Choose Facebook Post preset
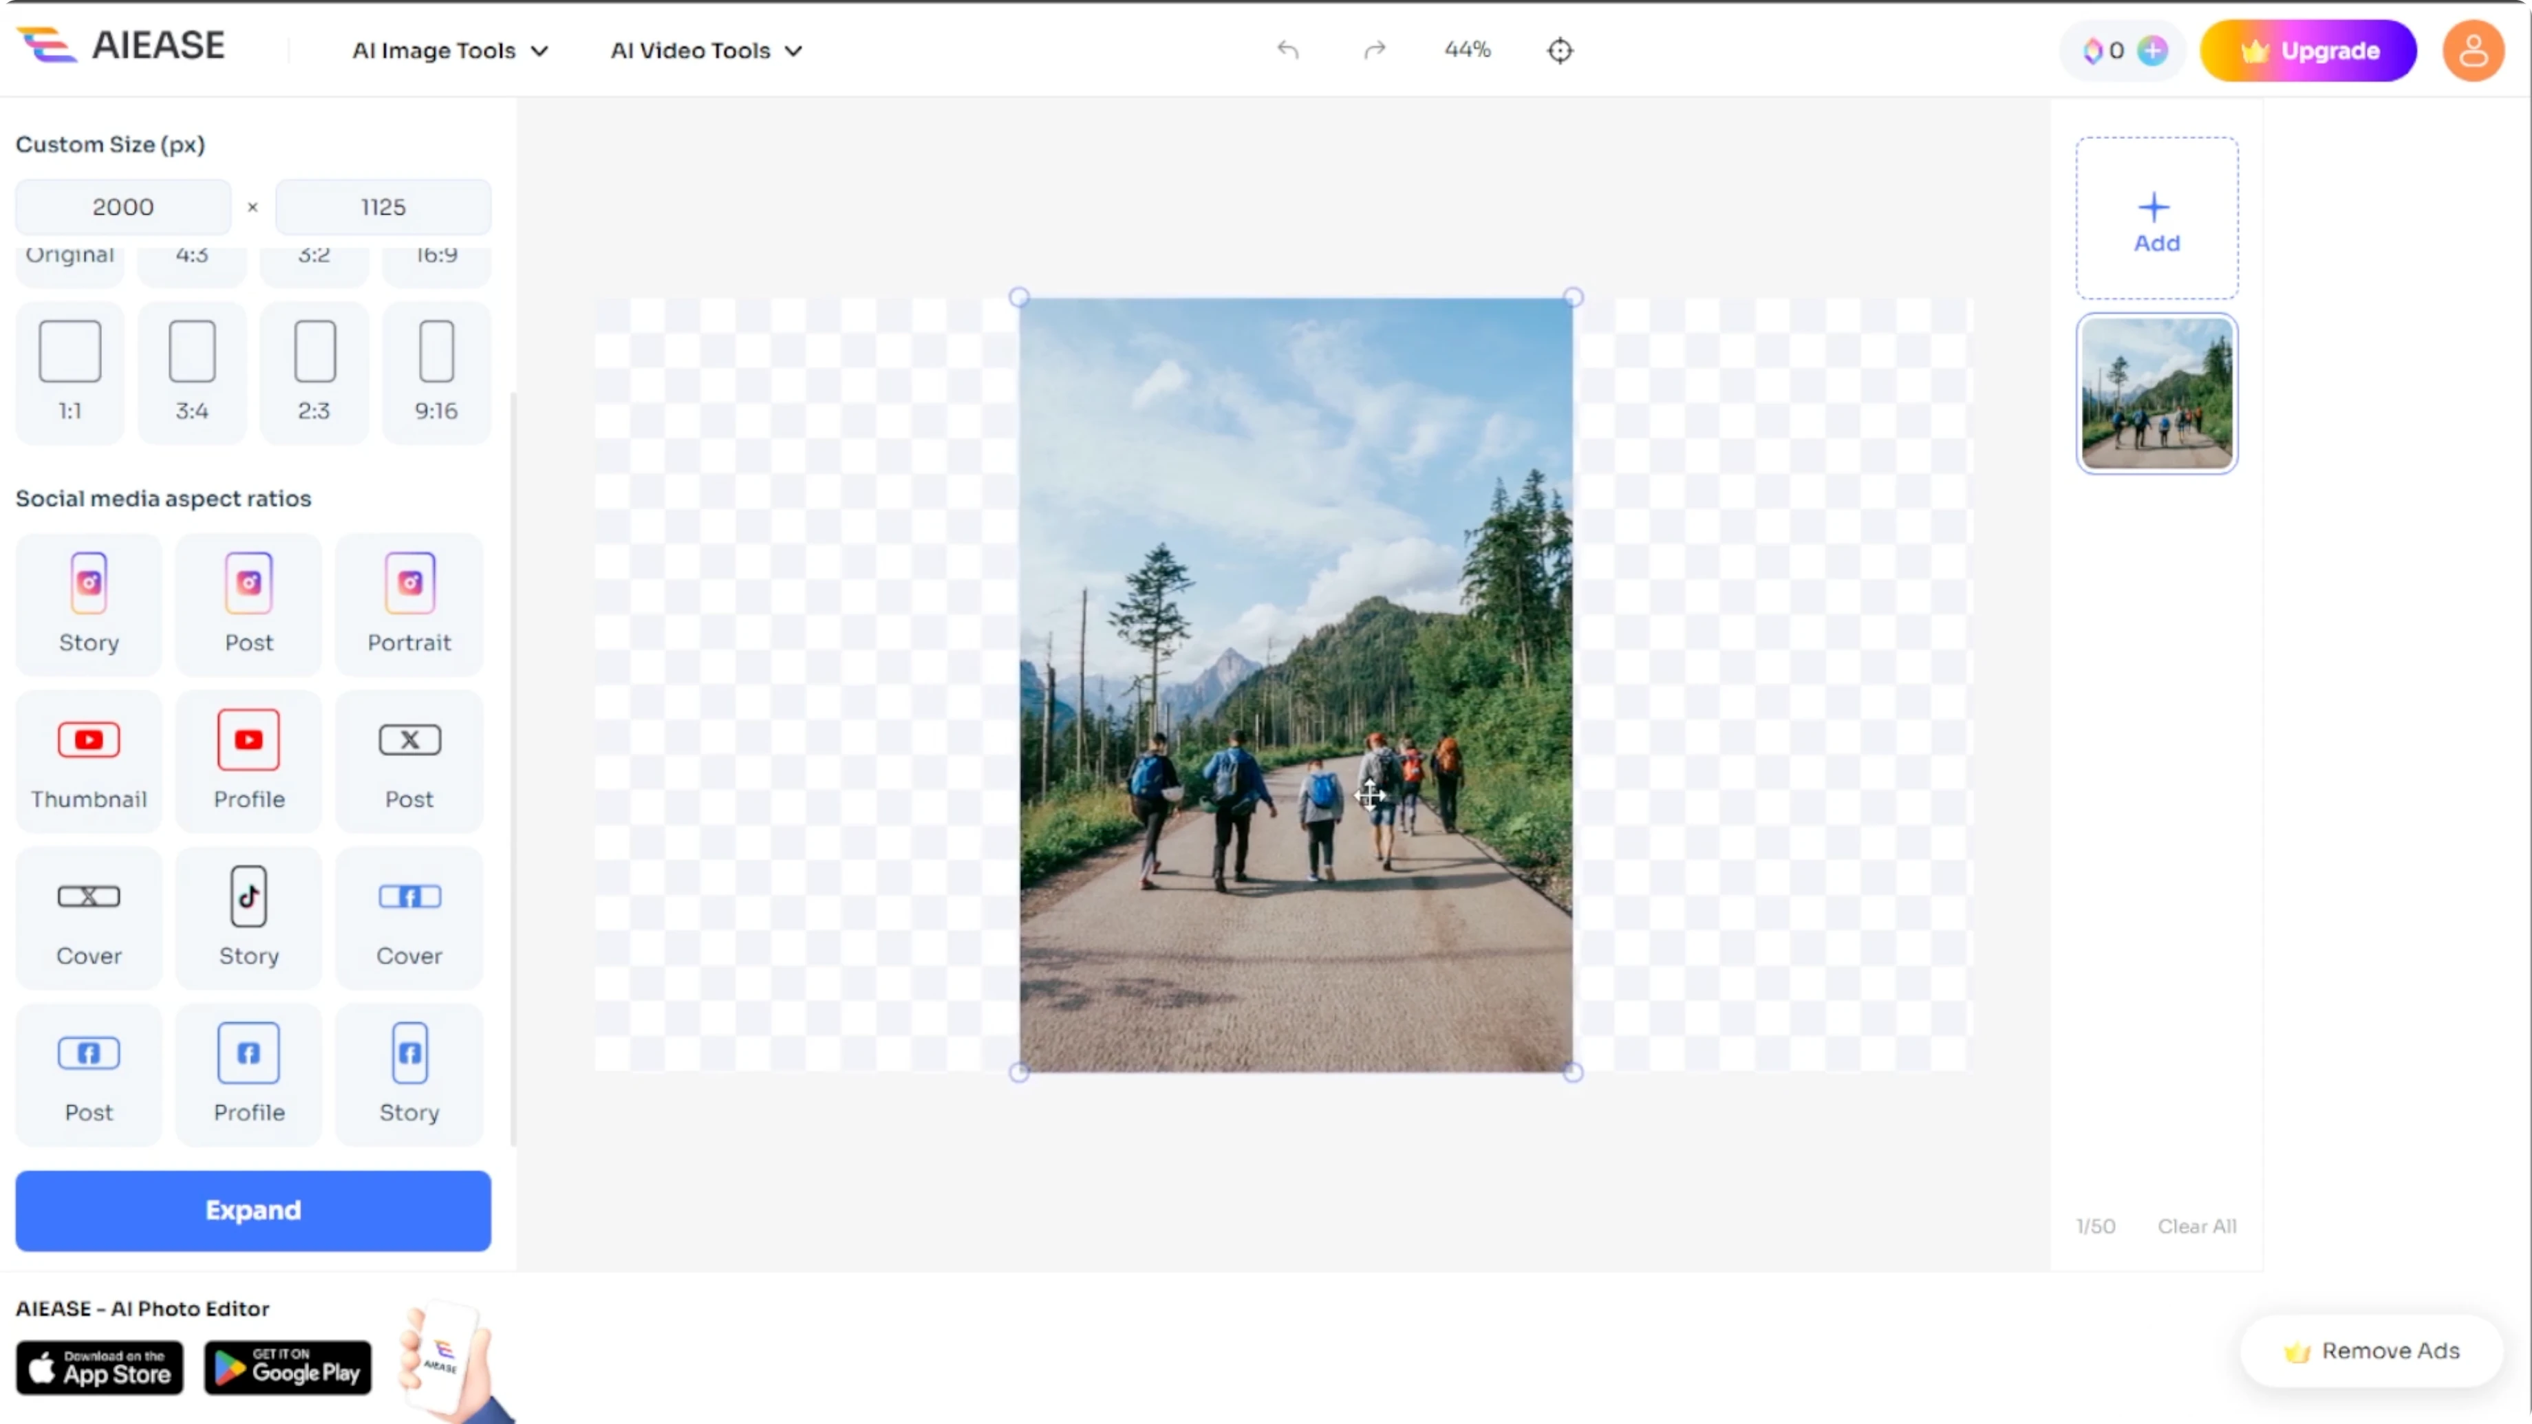2532x1424 pixels. click(x=89, y=1074)
